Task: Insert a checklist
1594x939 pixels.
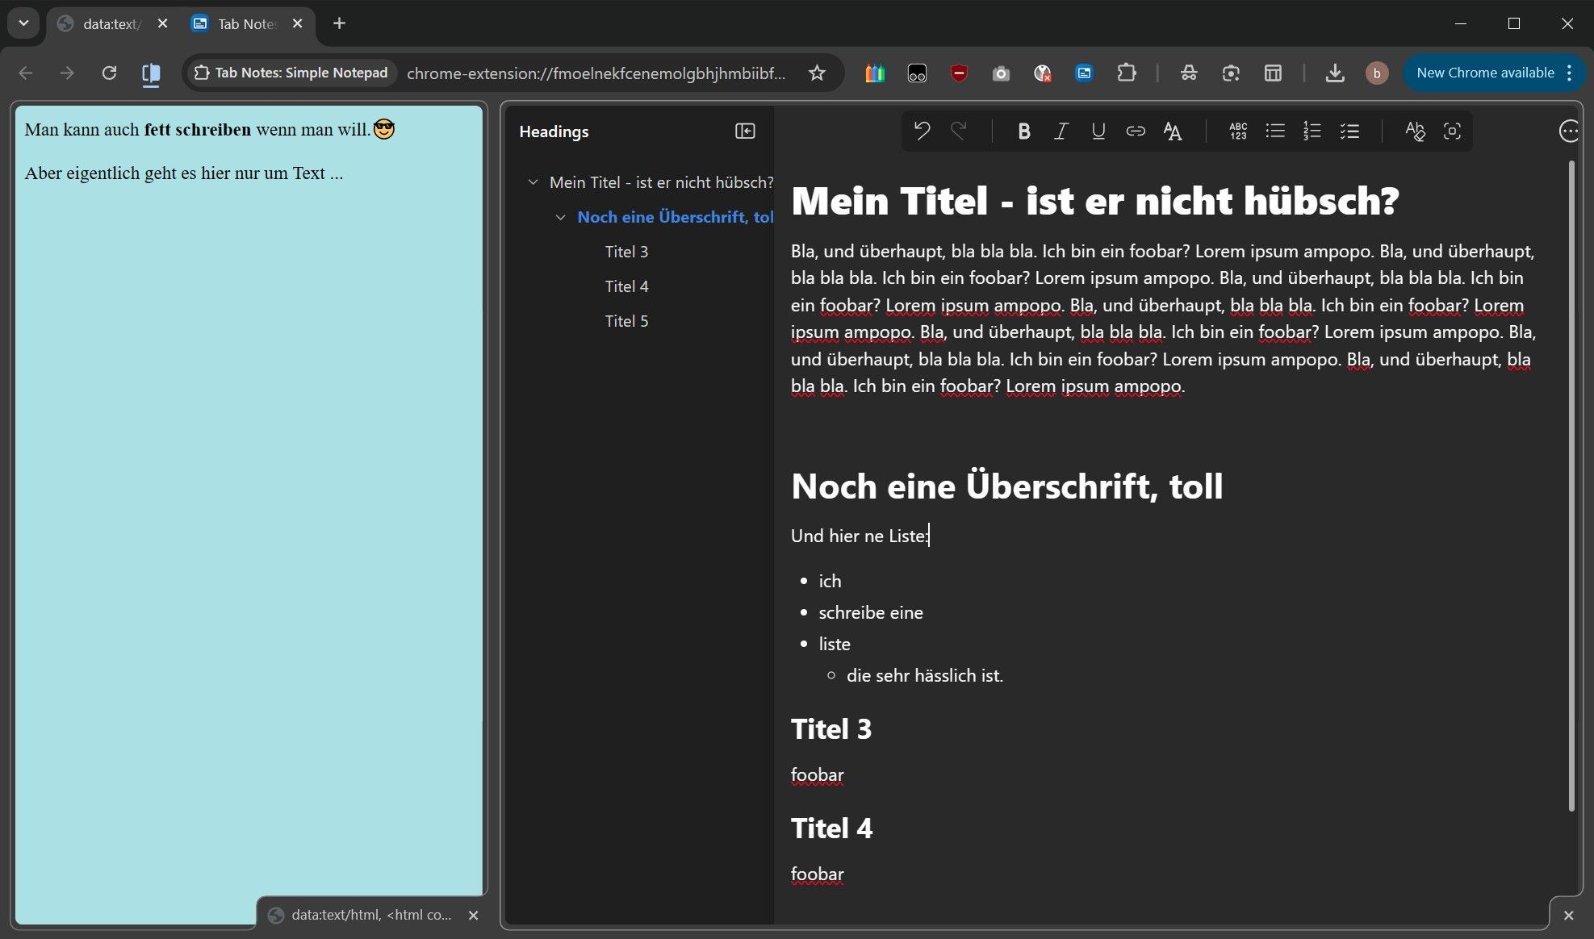Action: pos(1349,131)
